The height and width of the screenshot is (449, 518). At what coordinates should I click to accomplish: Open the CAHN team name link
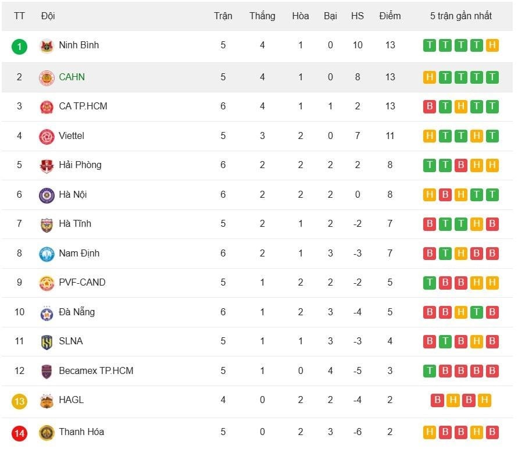pos(72,77)
